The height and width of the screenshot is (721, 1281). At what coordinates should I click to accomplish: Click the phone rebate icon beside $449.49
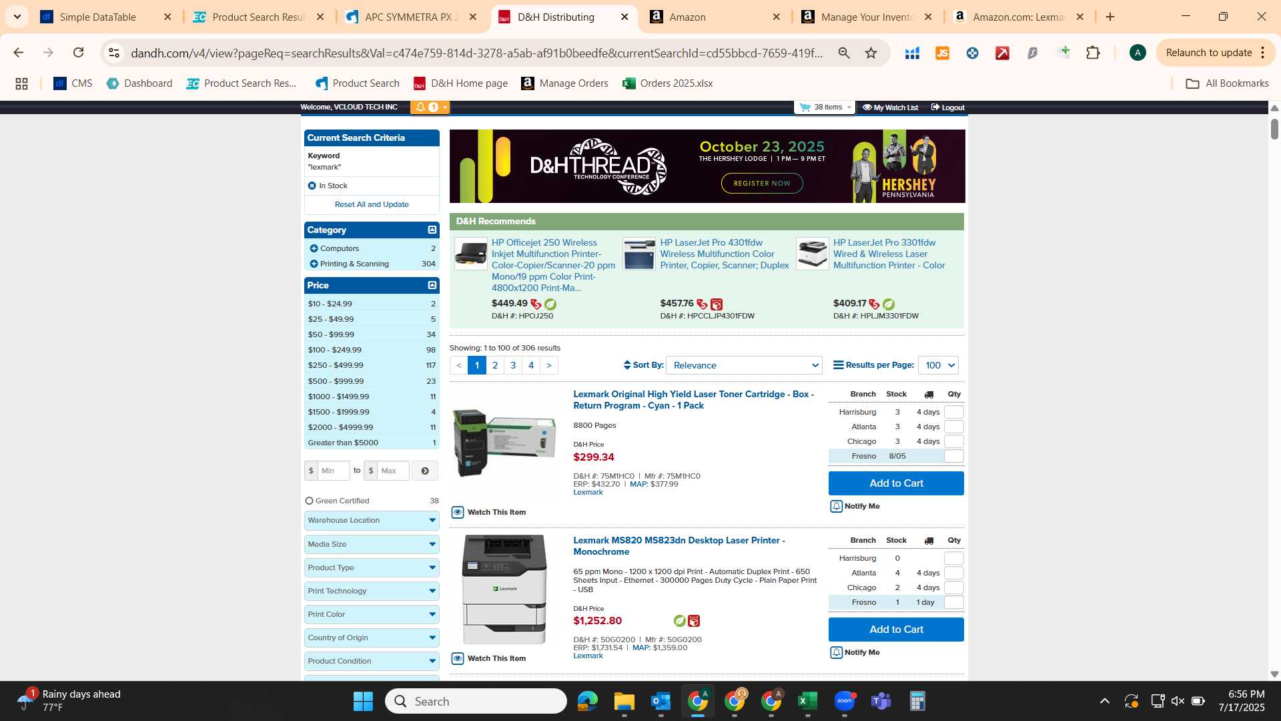click(536, 304)
